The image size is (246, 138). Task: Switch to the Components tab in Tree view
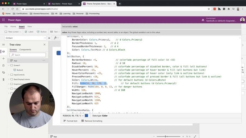(25, 49)
